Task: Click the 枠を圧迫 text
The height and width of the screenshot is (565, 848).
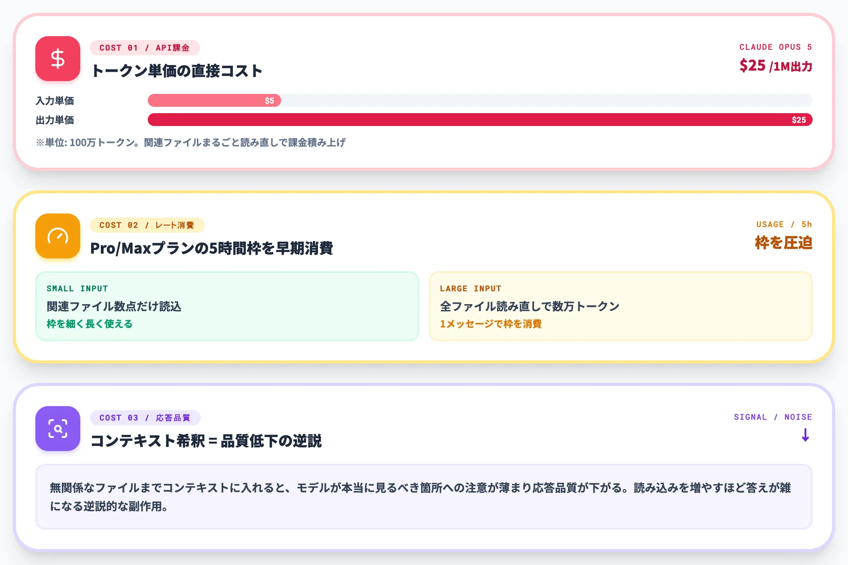Action: 783,243
